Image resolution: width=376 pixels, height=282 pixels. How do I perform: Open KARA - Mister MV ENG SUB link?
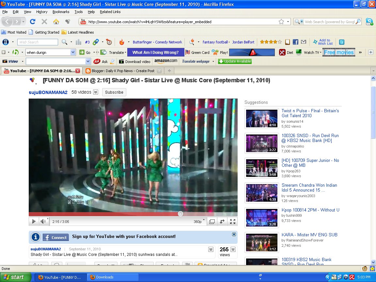tap(309, 235)
